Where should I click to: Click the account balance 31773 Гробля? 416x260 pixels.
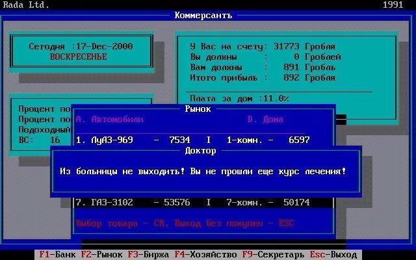304,46
